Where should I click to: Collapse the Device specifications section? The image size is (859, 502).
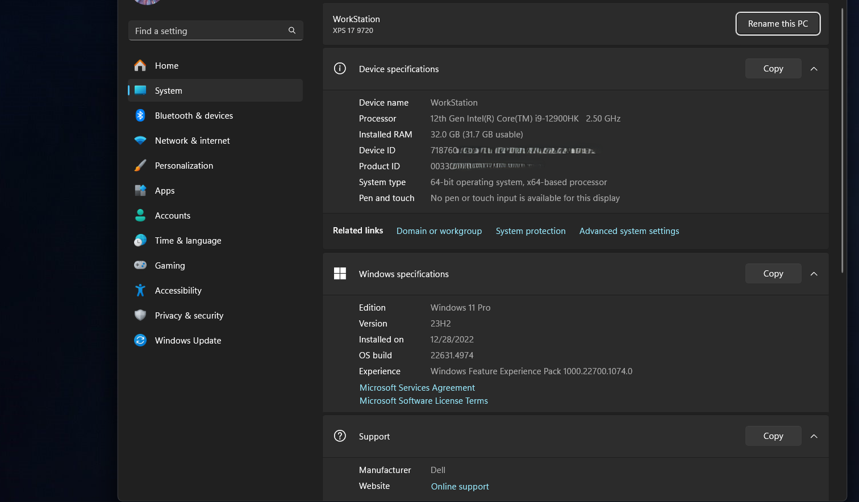point(814,69)
